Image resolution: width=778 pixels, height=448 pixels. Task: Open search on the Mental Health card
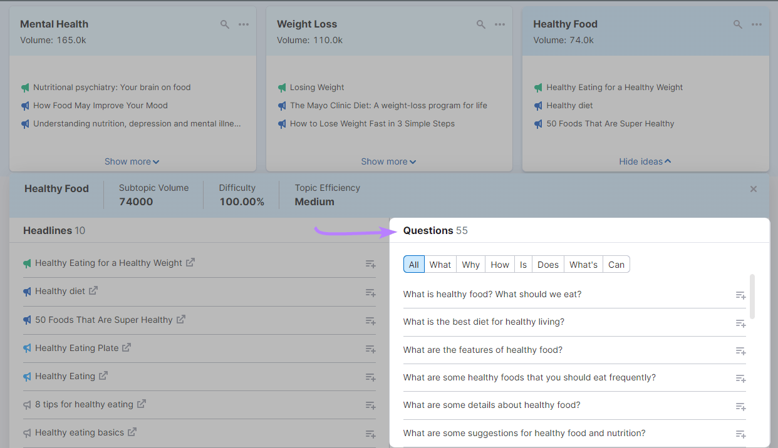[225, 24]
